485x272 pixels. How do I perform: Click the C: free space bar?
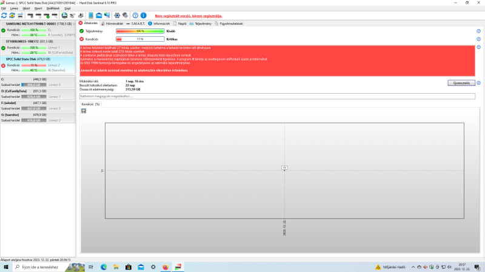pyautogui.click(x=34, y=85)
